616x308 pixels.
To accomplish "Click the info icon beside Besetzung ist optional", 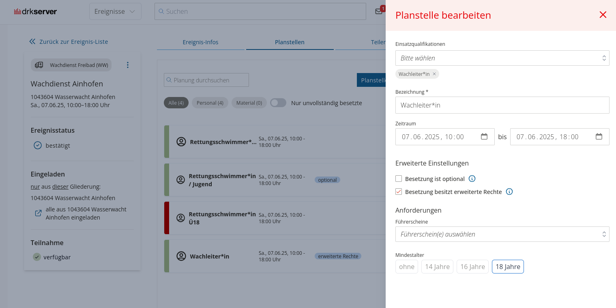I will point(472,179).
